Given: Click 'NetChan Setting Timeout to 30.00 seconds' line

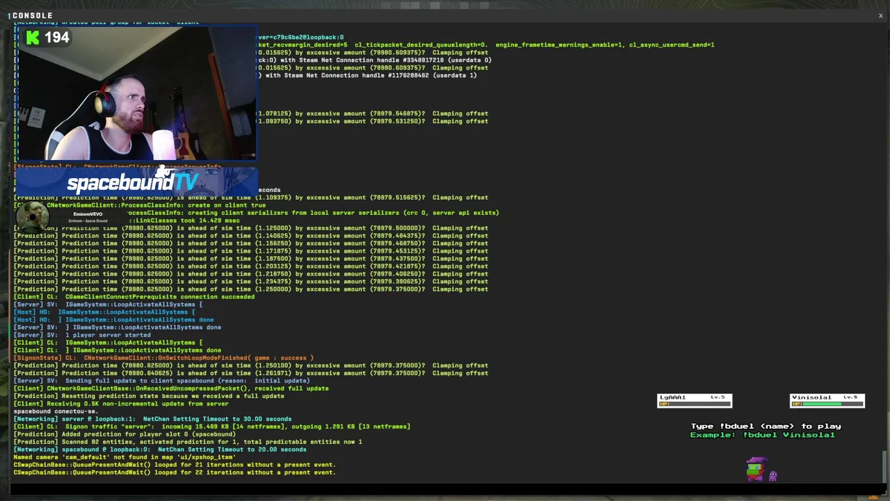Looking at the screenshot, I should (153, 420).
